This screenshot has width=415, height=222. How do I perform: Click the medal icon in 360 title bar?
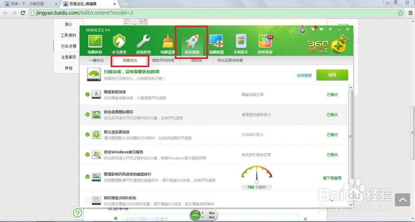coord(302,30)
